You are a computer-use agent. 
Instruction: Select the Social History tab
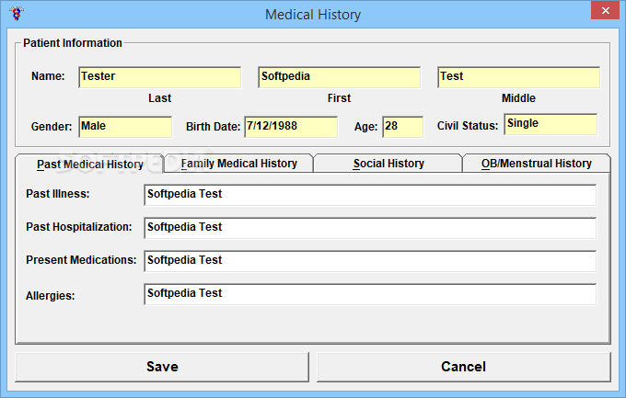[388, 164]
